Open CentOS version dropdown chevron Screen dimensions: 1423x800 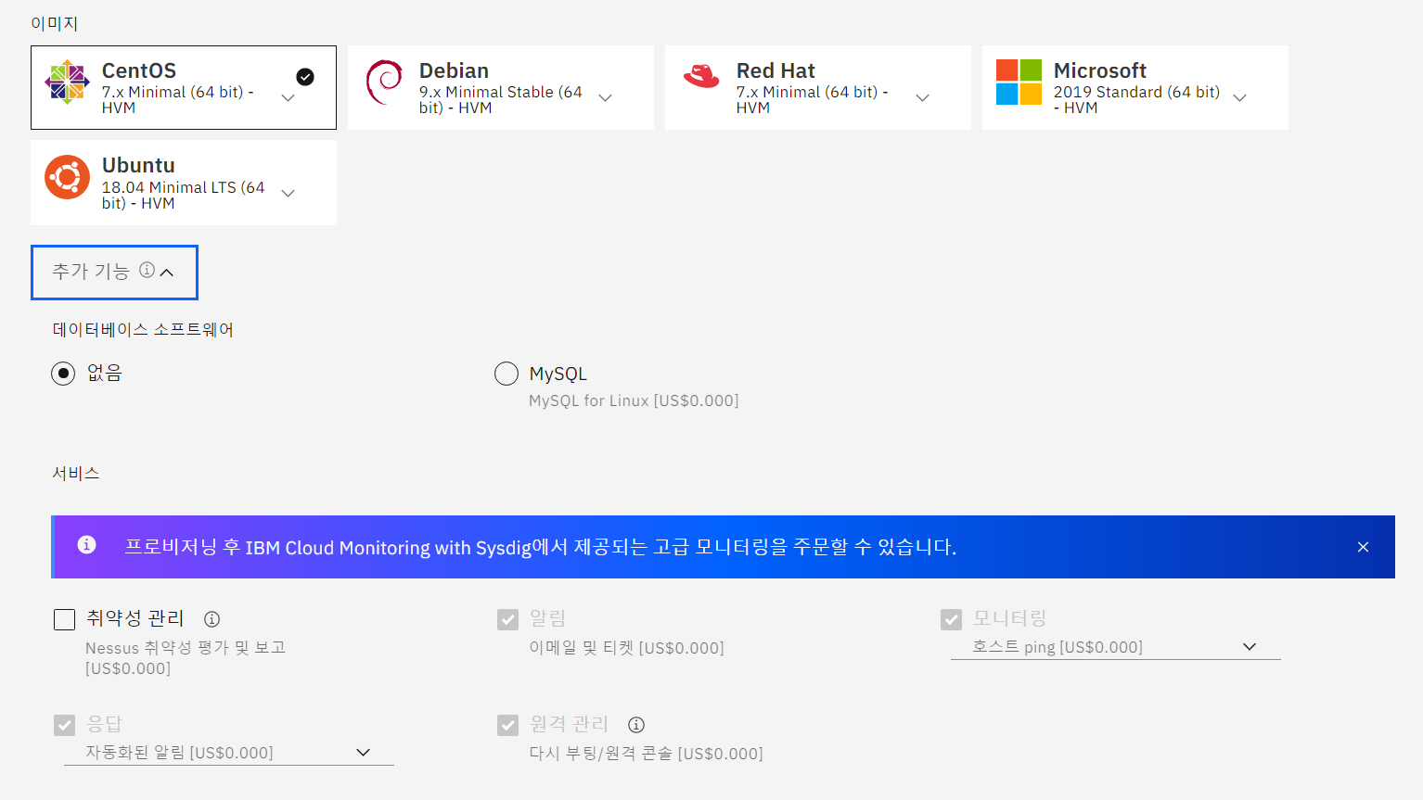point(288,98)
